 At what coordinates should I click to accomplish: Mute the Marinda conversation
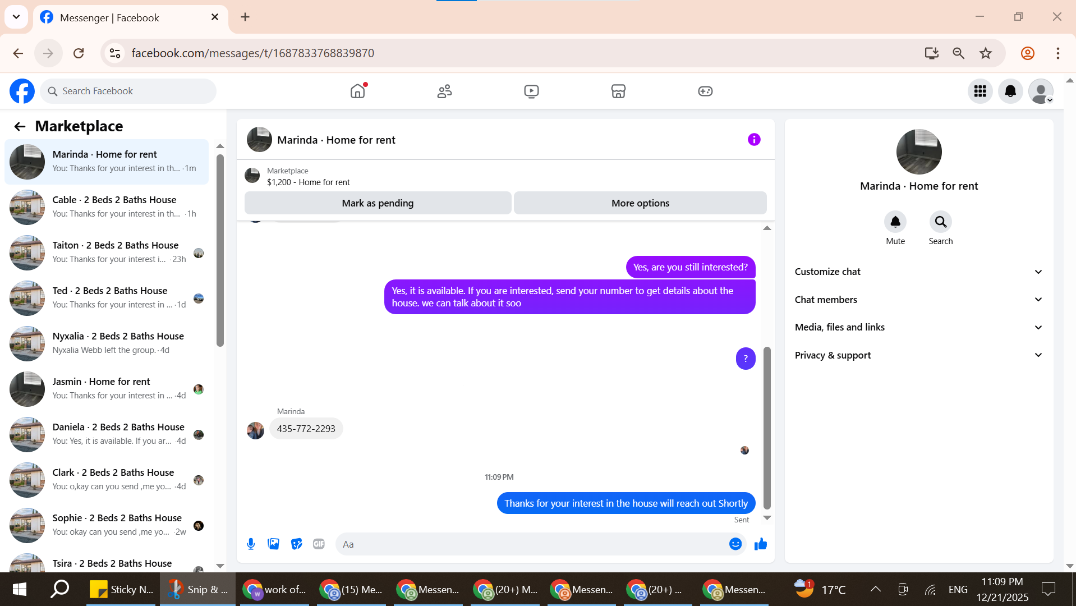(895, 222)
